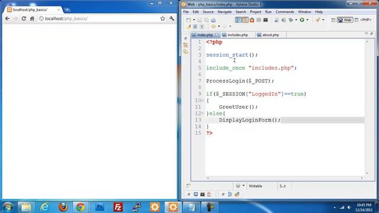Open the Edit menu
The width and height of the screenshot is (379, 213).
pos(195,12)
